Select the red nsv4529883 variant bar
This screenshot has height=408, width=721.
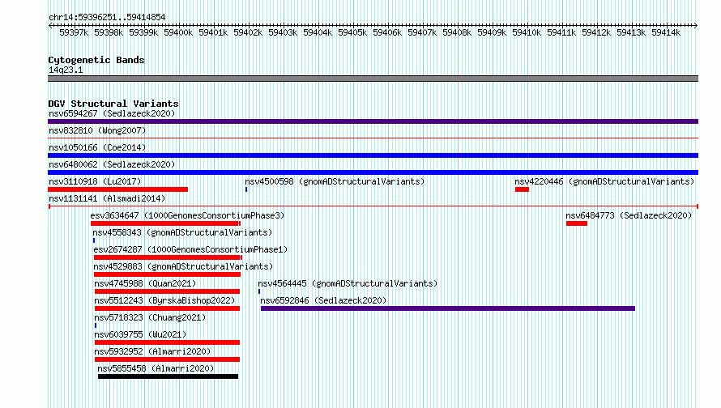point(167,274)
